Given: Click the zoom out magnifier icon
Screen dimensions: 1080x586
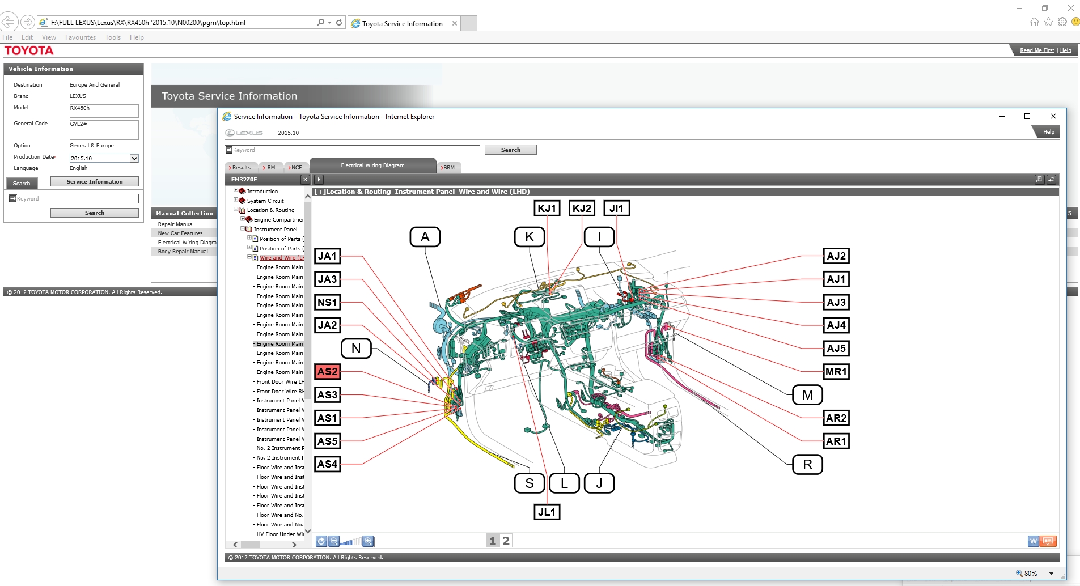Looking at the screenshot, I should pos(334,541).
